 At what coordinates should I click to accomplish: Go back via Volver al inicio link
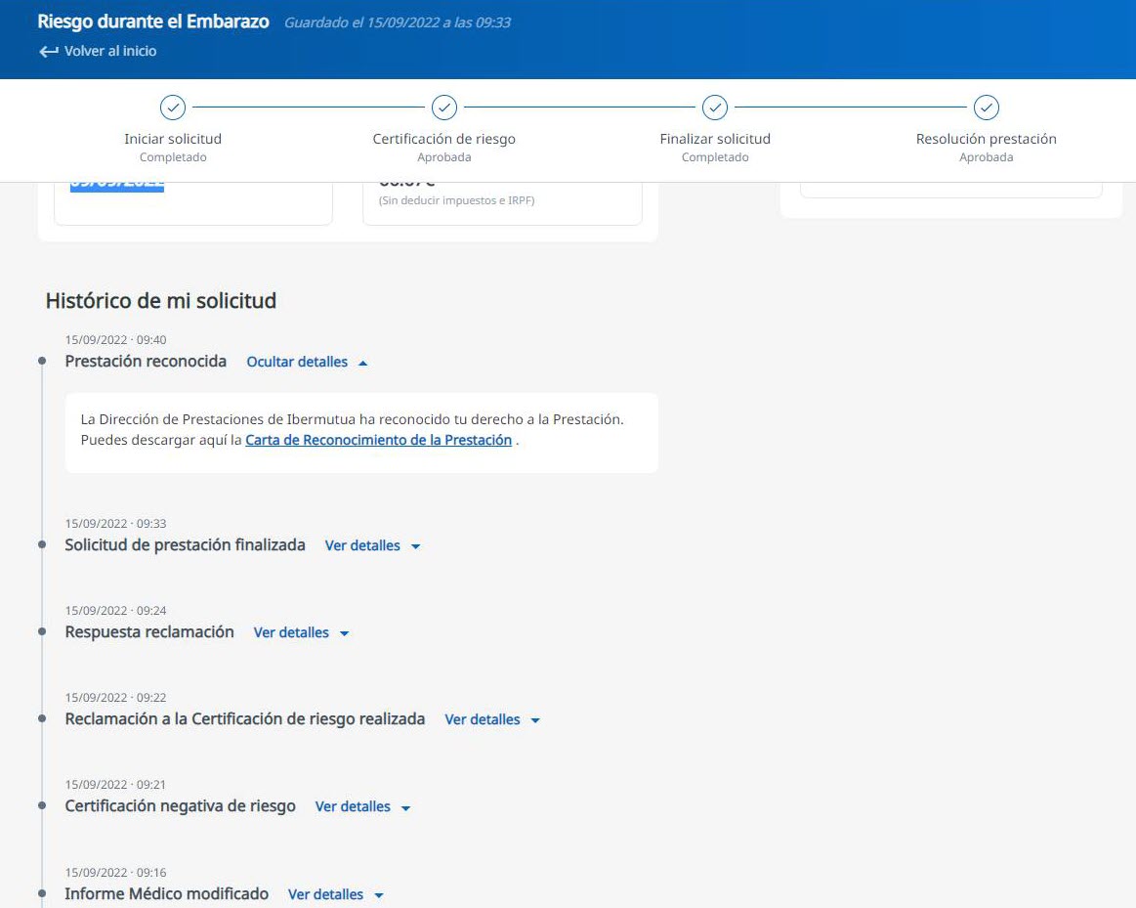click(x=109, y=51)
